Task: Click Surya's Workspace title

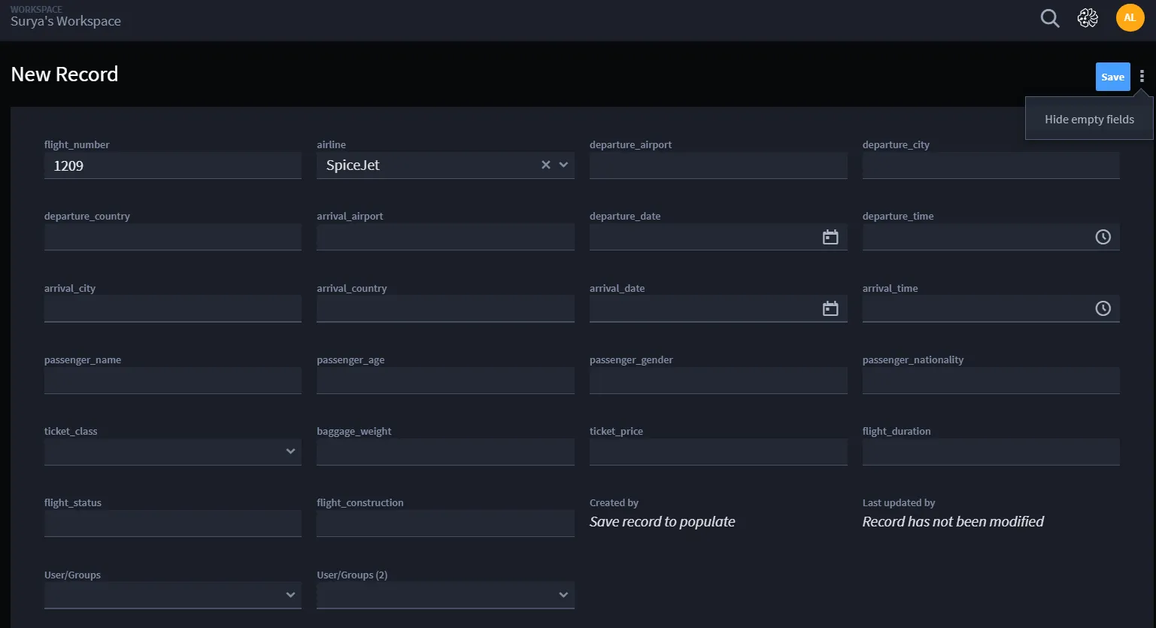Action: pos(65,21)
